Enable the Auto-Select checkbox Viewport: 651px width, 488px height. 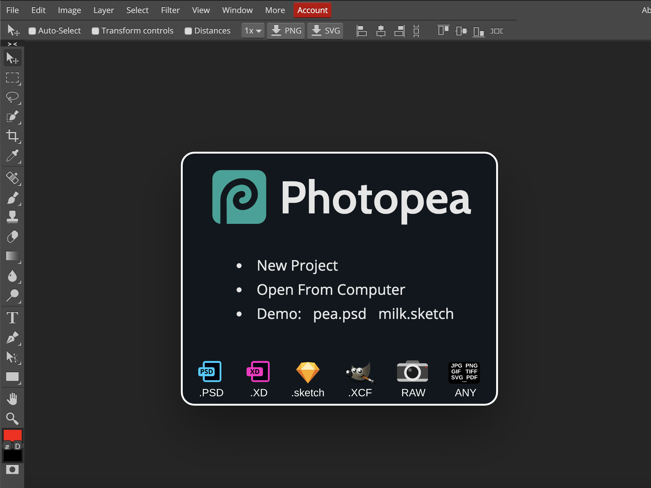[32, 31]
